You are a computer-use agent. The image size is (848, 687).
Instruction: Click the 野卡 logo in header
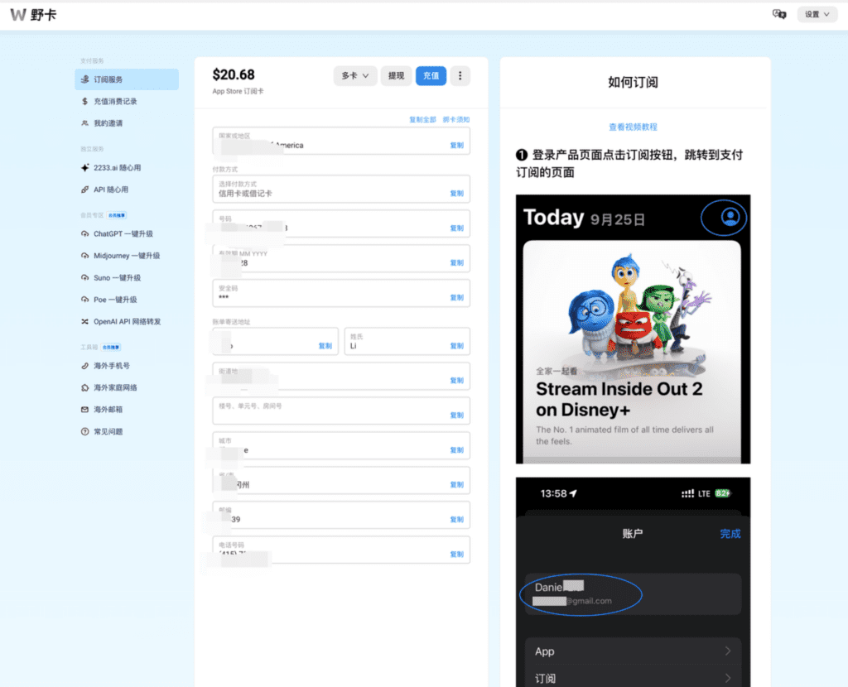pyautogui.click(x=33, y=15)
